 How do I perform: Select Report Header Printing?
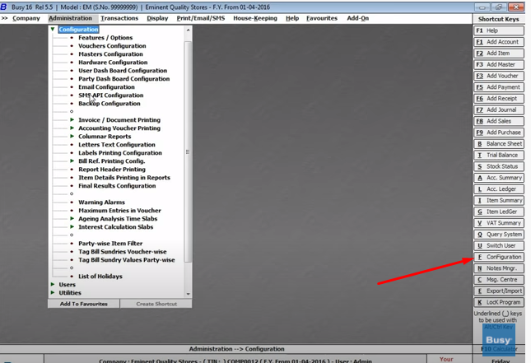pos(112,170)
